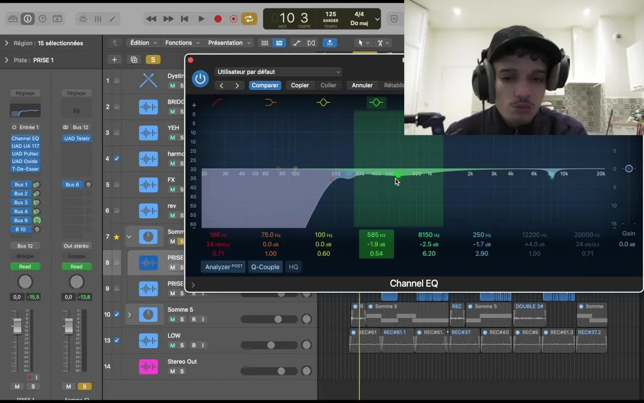Fast forward the transport
644x403 pixels.
tap(168, 19)
